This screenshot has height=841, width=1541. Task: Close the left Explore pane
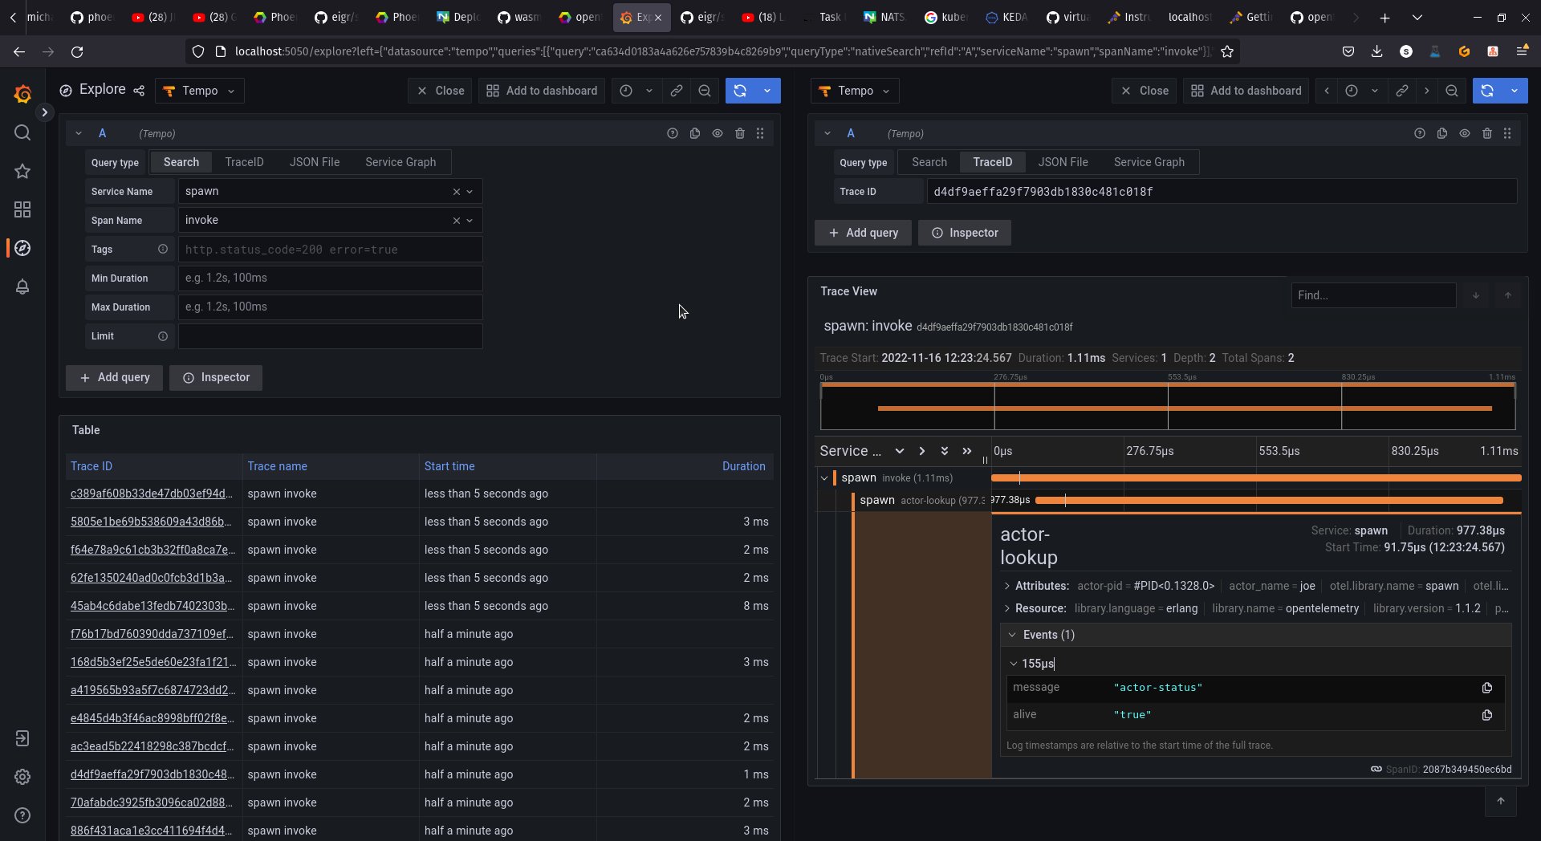coord(440,91)
